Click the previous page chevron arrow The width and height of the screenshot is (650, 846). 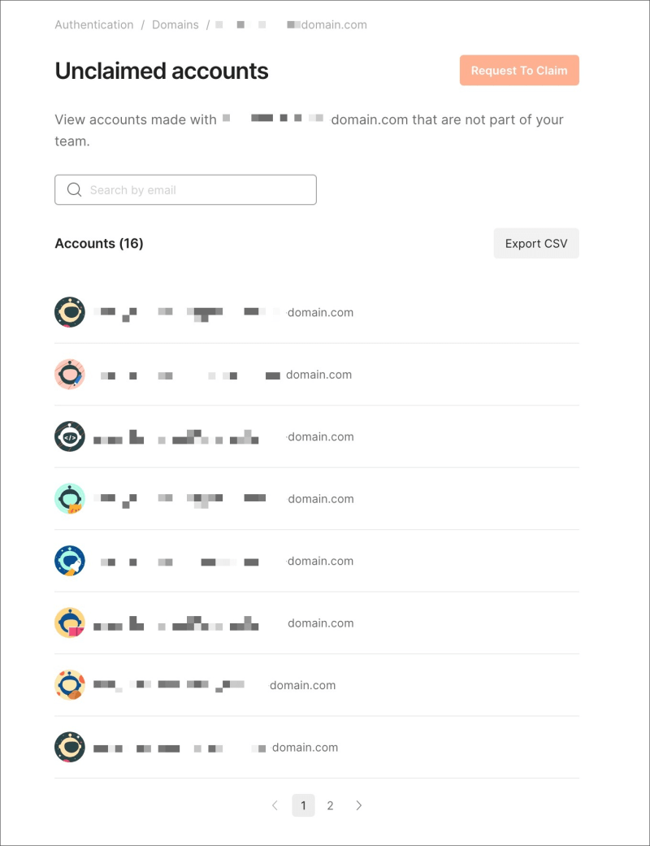coord(275,805)
